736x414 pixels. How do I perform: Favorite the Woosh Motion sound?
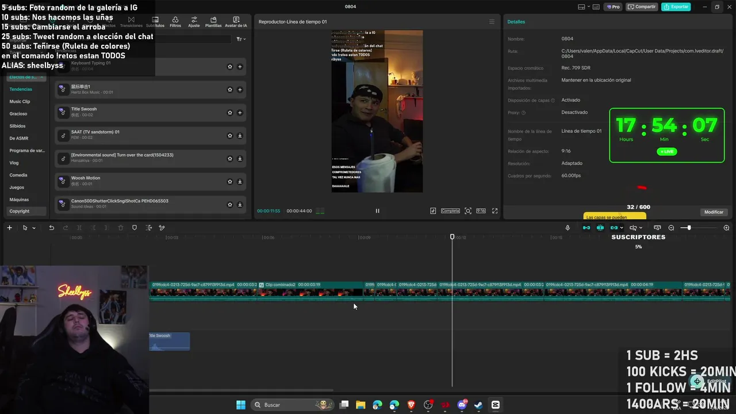[x=230, y=182]
